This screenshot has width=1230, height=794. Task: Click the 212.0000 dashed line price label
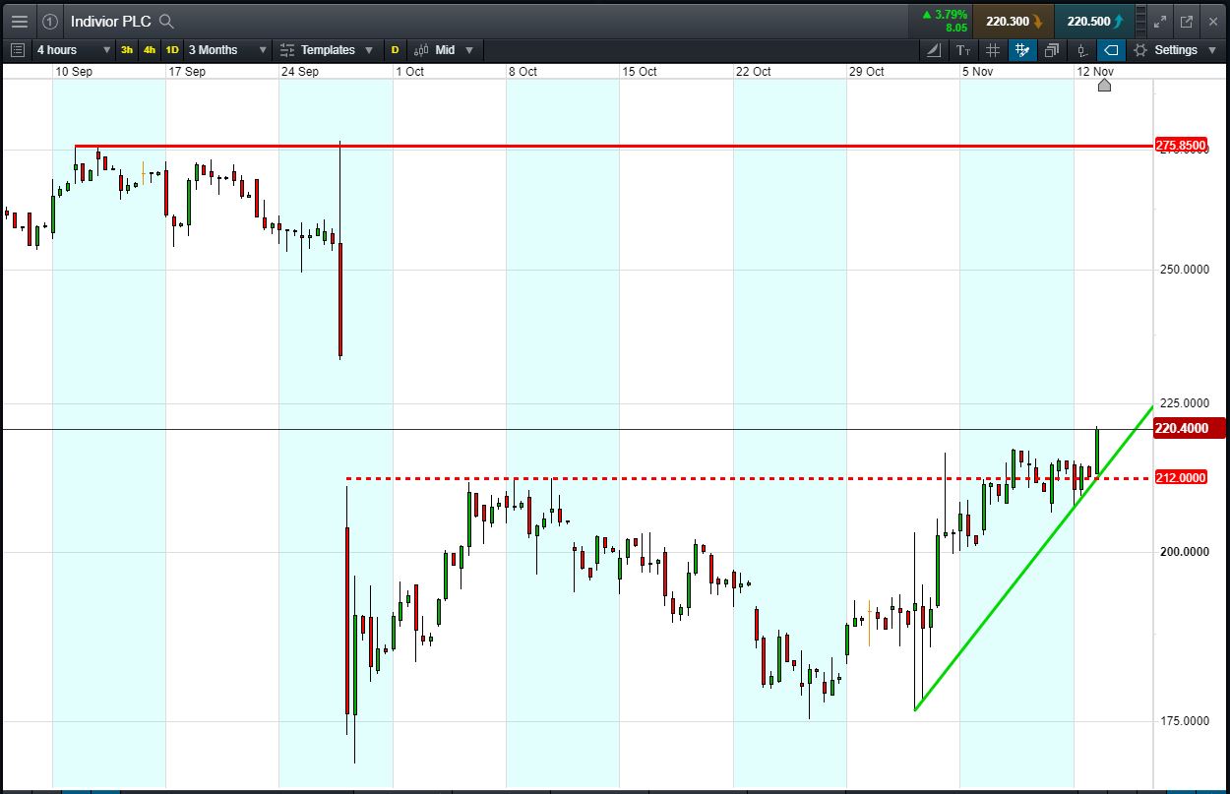click(x=1182, y=478)
